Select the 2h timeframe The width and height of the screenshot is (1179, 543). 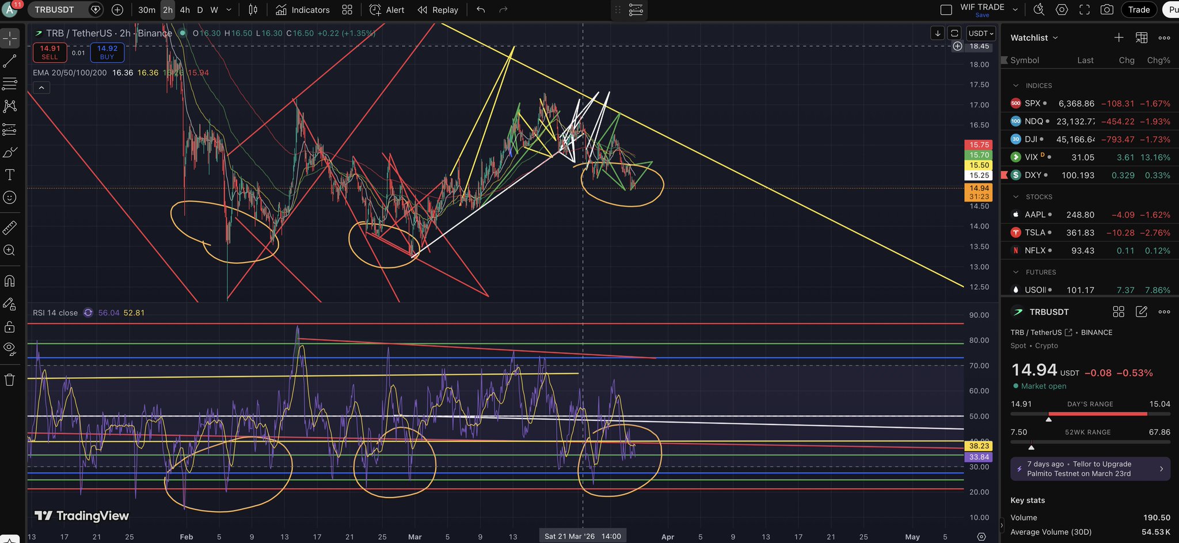click(168, 10)
